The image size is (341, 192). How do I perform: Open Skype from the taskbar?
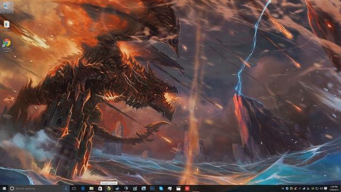(x=161, y=188)
